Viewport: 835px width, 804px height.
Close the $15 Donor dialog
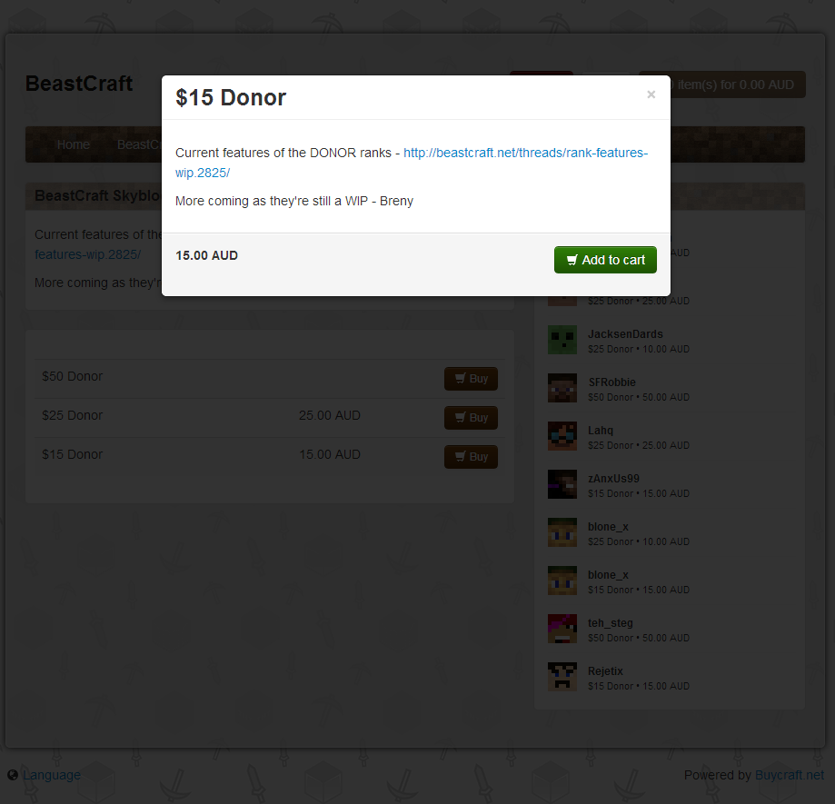click(x=651, y=94)
